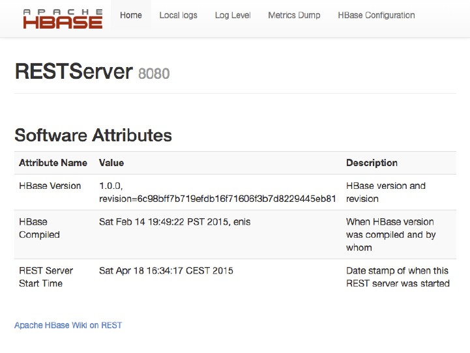Open the HBase Configuration page
Viewport: 470px width, 353px height.
coord(376,15)
